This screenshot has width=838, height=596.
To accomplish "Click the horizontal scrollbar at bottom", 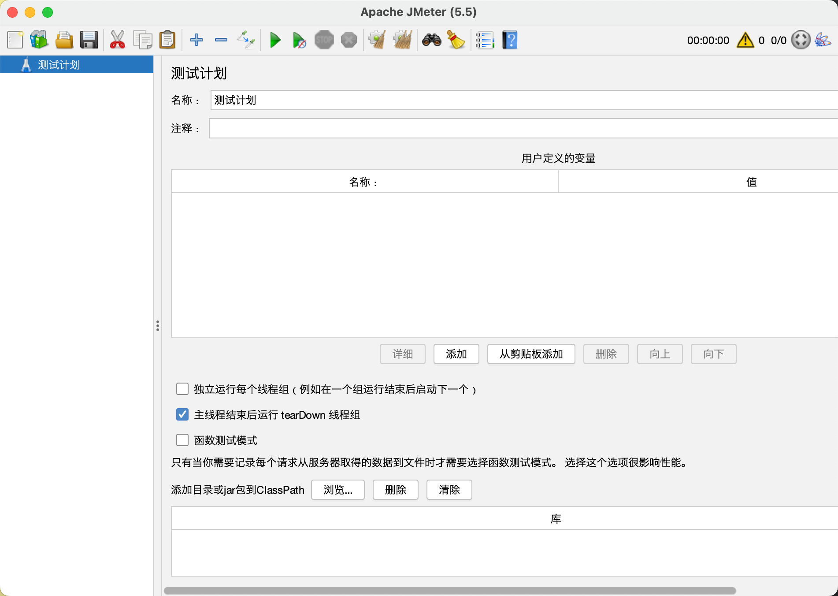I will [449, 590].
